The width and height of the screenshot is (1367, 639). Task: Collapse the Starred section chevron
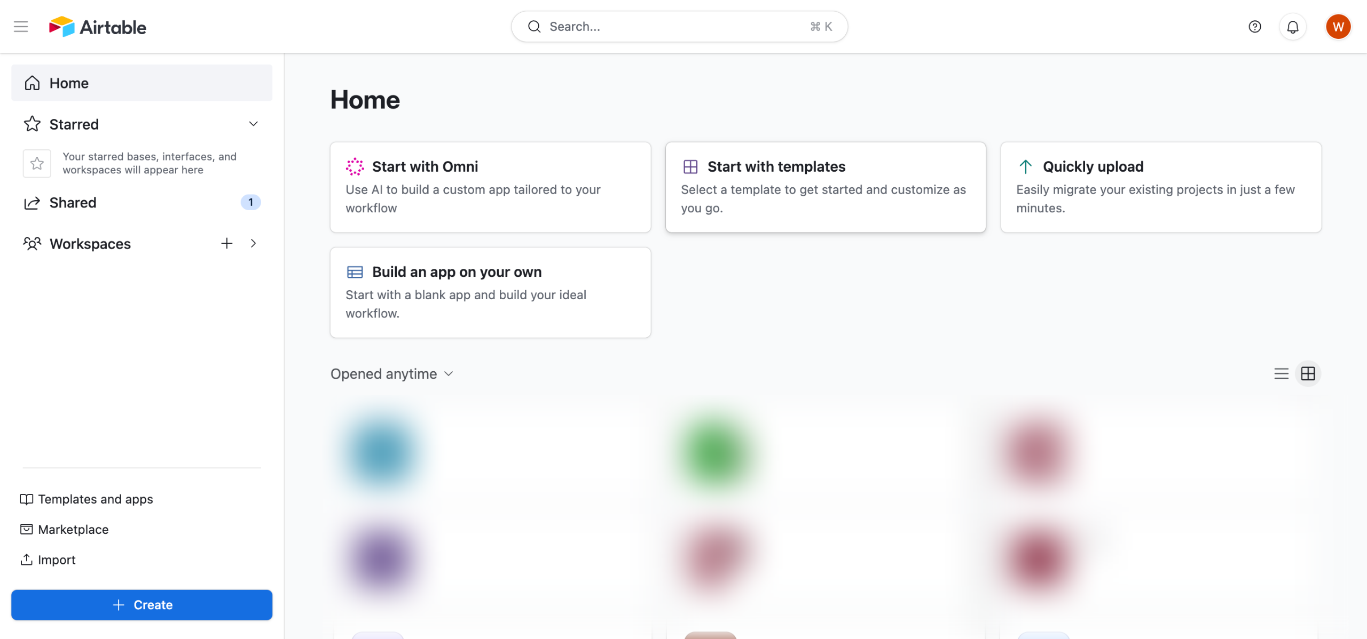tap(254, 124)
